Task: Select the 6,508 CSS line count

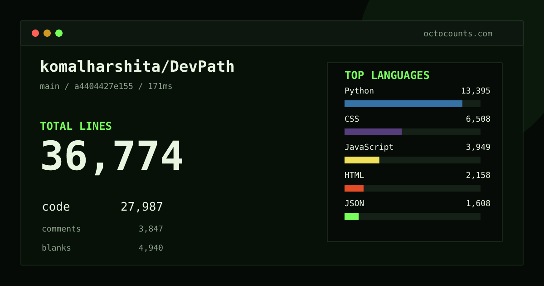Action: coord(478,119)
